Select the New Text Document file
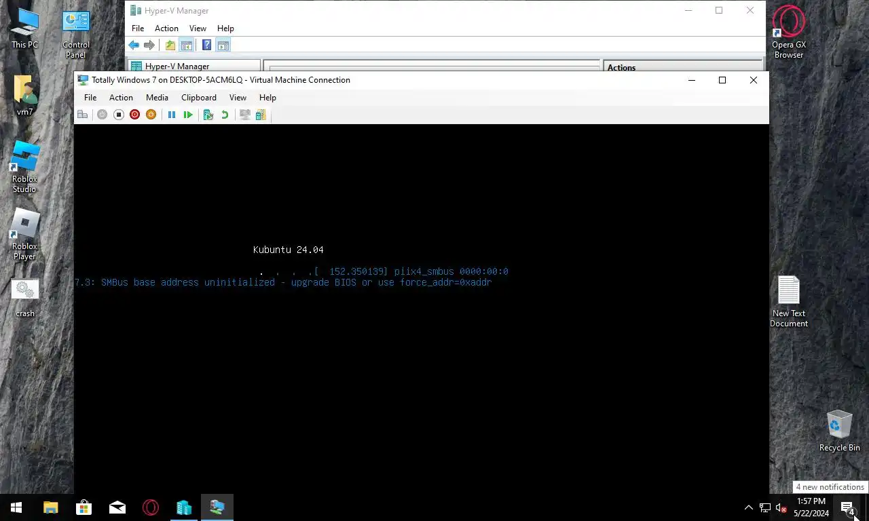Screen dimensions: 869x521 tap(789, 302)
